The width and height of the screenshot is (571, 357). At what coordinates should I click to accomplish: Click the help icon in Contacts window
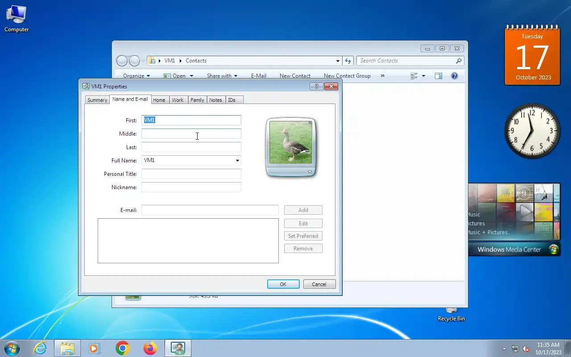(454, 76)
